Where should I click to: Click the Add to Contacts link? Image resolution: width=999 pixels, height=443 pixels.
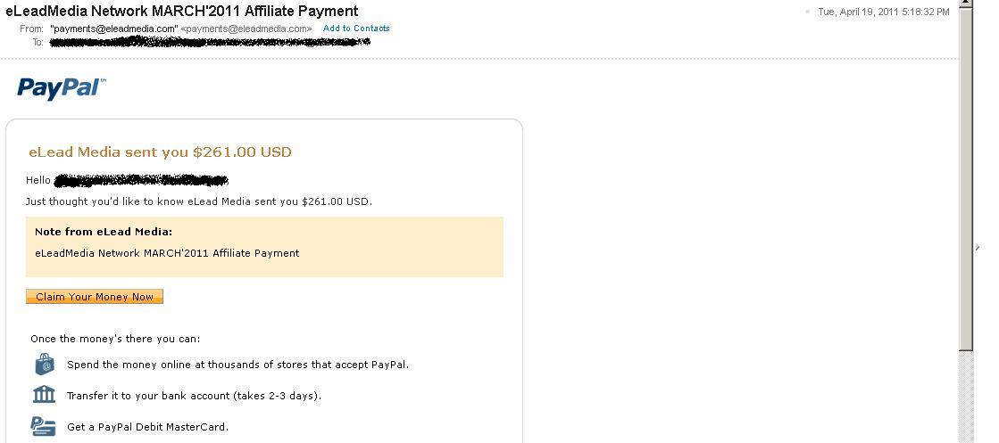(356, 29)
